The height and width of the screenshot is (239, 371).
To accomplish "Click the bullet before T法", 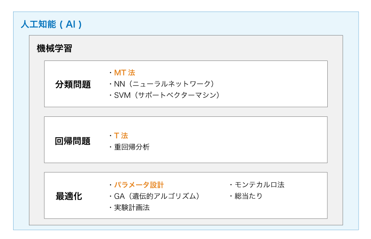I will click(x=111, y=136).
